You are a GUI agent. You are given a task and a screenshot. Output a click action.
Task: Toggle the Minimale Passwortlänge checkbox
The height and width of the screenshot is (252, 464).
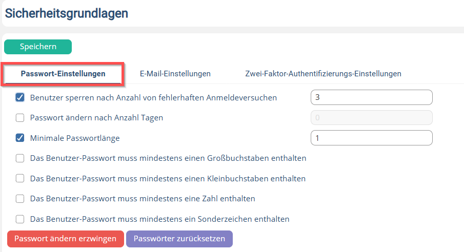coord(20,138)
